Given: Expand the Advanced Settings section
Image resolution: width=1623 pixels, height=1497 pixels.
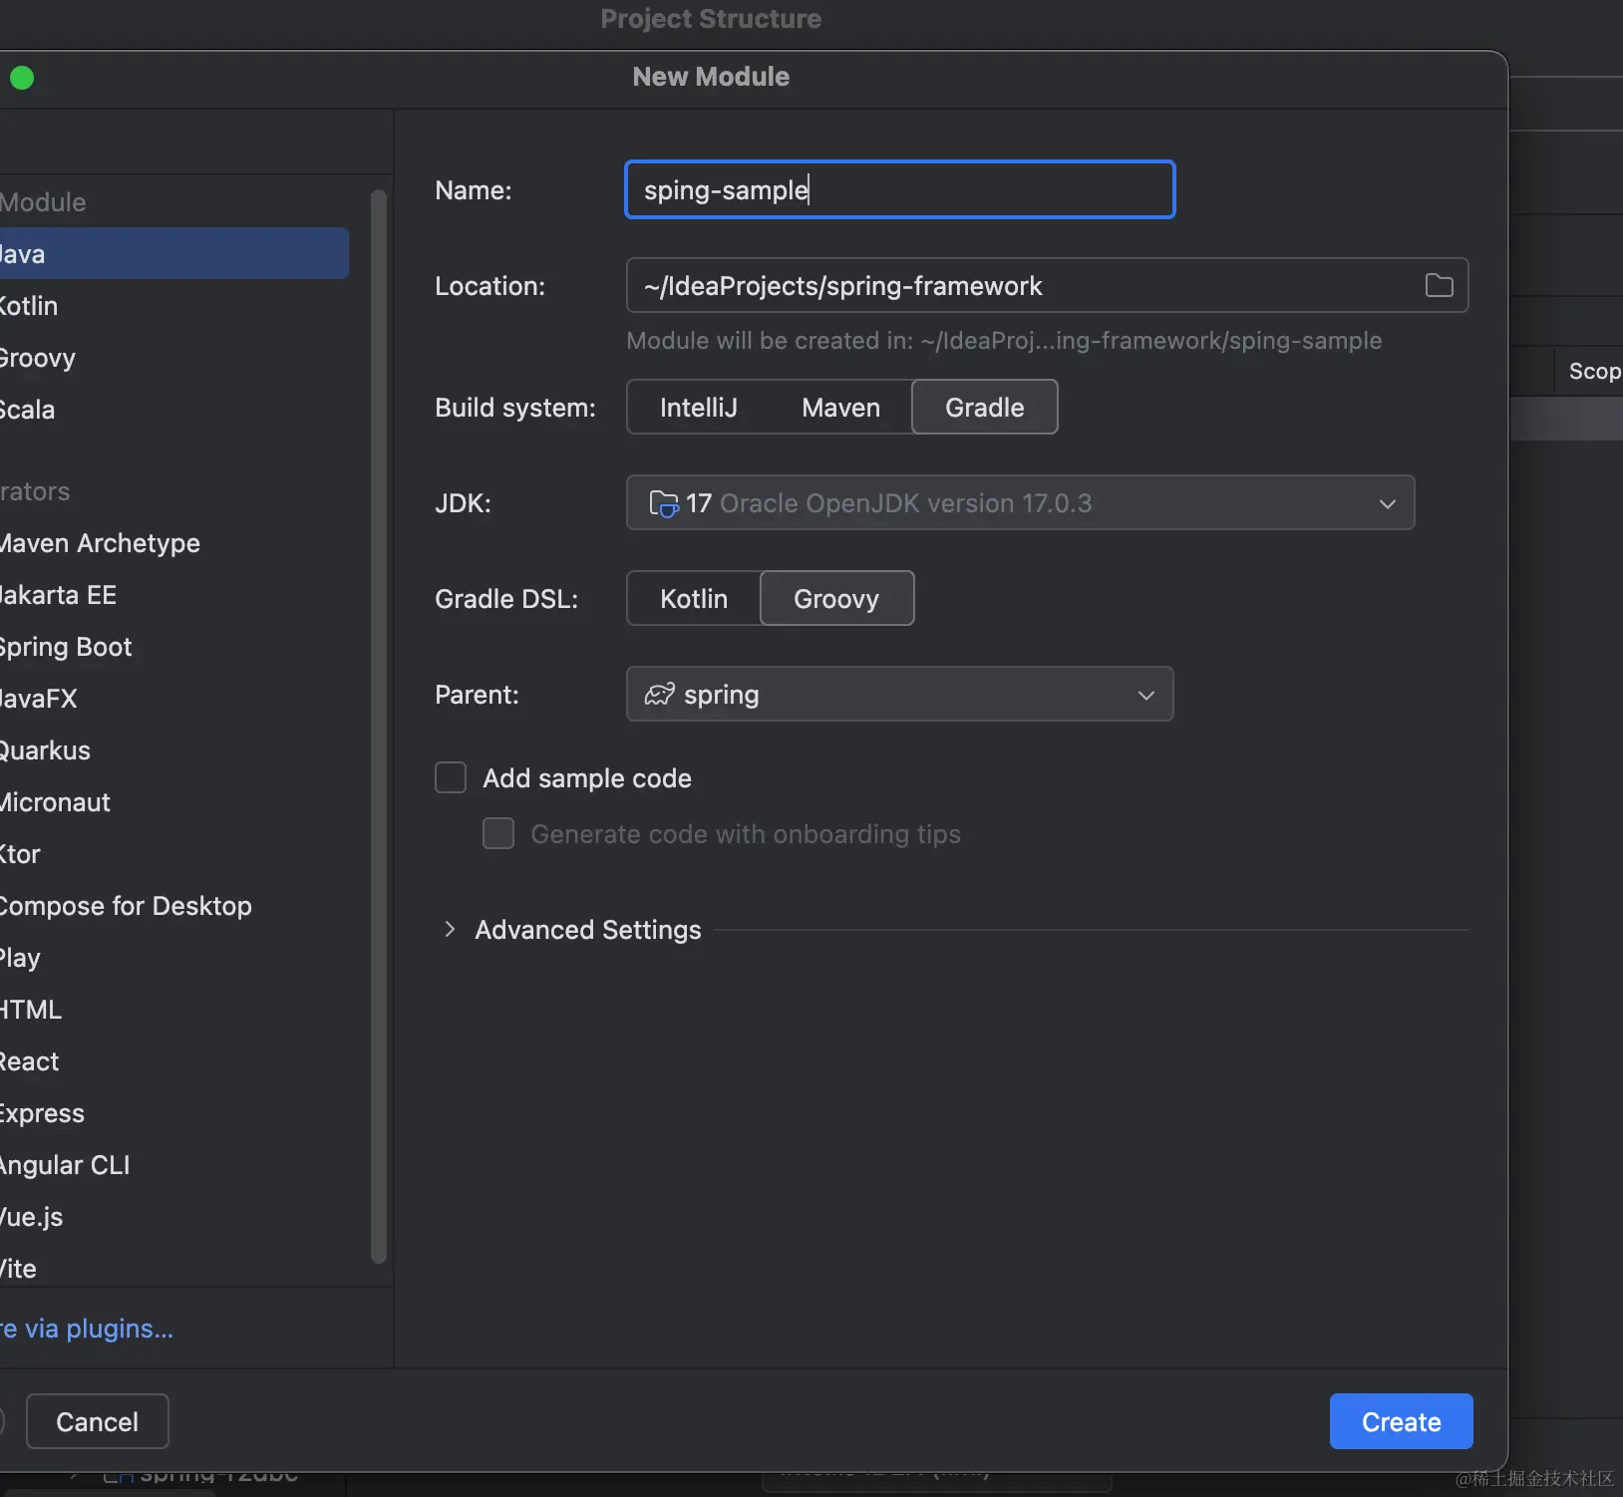Looking at the screenshot, I should click(x=451, y=930).
